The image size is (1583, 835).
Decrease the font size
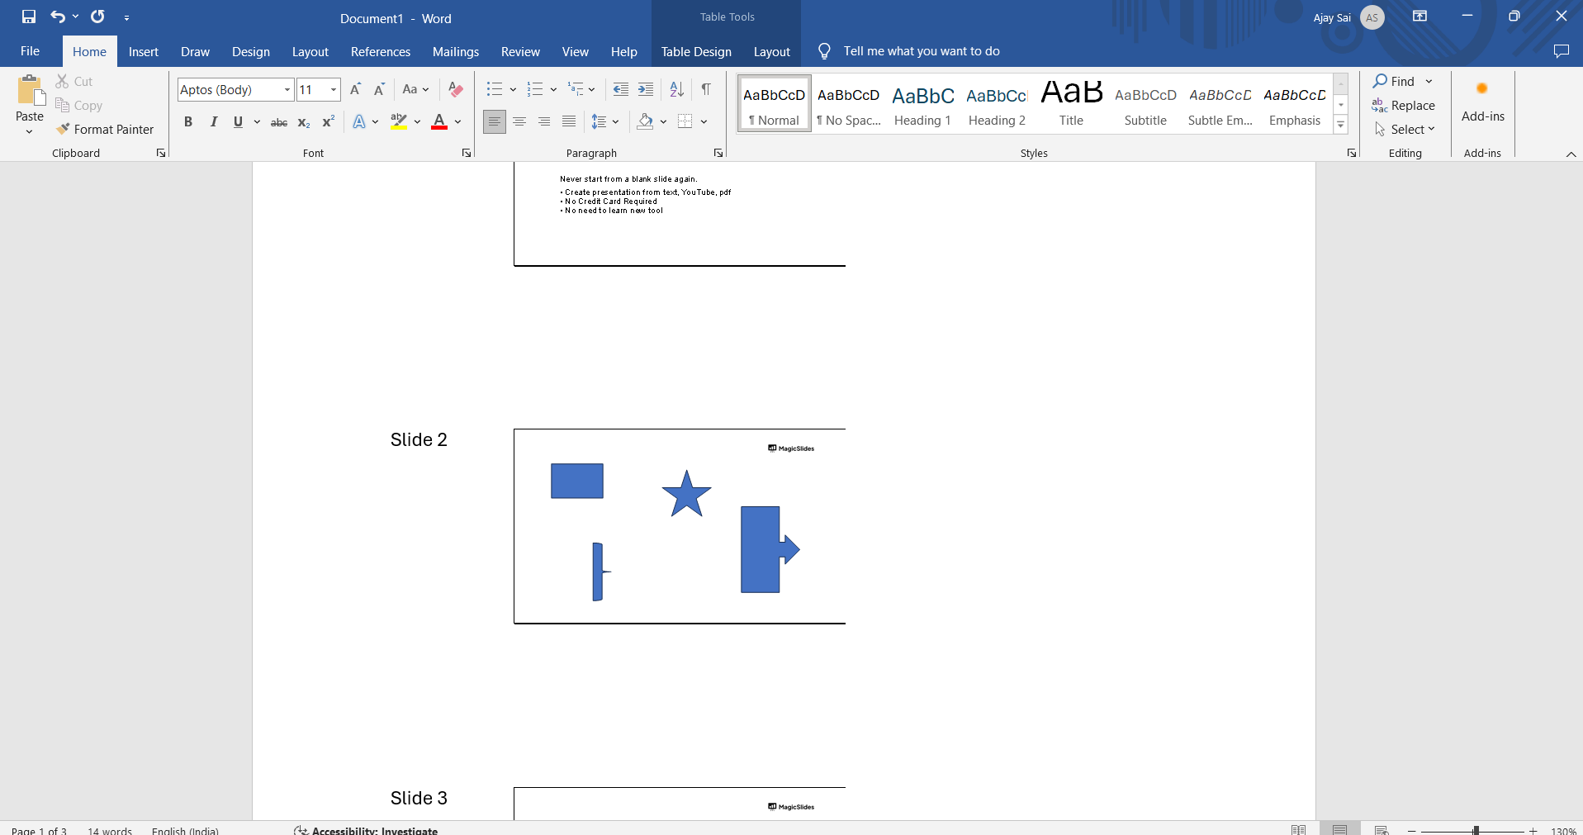[379, 89]
